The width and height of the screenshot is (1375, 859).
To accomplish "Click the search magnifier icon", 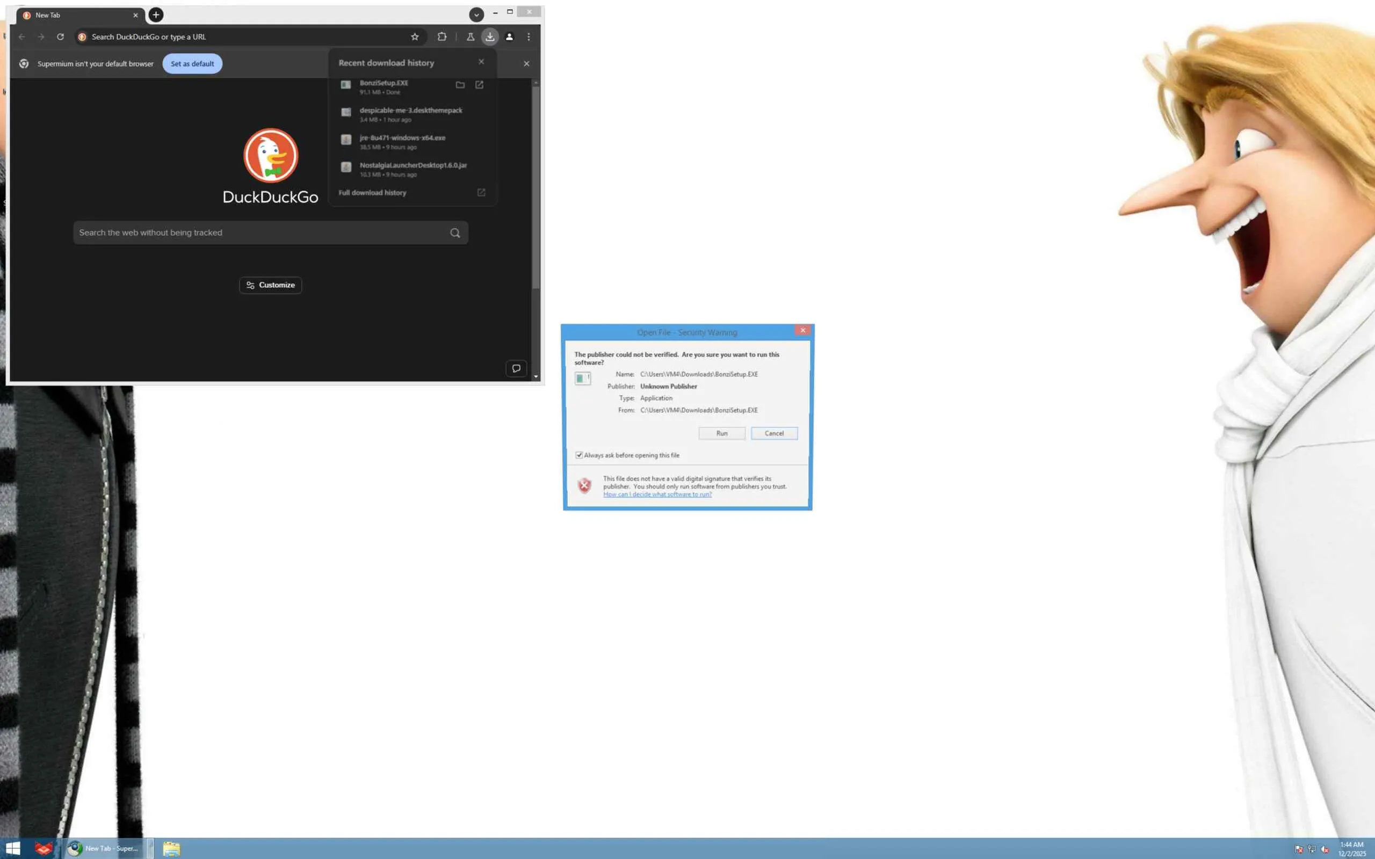I will coord(454,233).
